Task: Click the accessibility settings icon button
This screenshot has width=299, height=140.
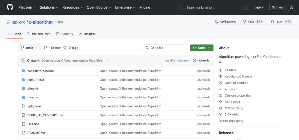Action: tap(292, 7)
